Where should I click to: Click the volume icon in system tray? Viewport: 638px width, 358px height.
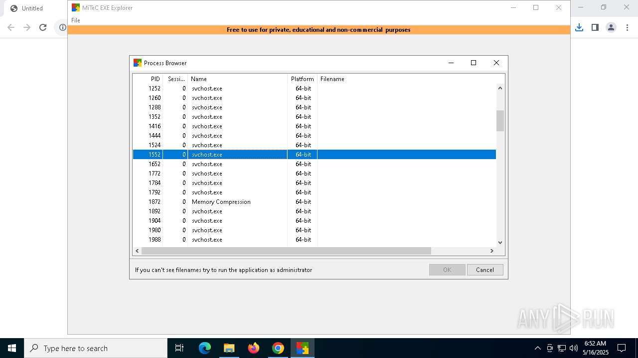(x=574, y=348)
